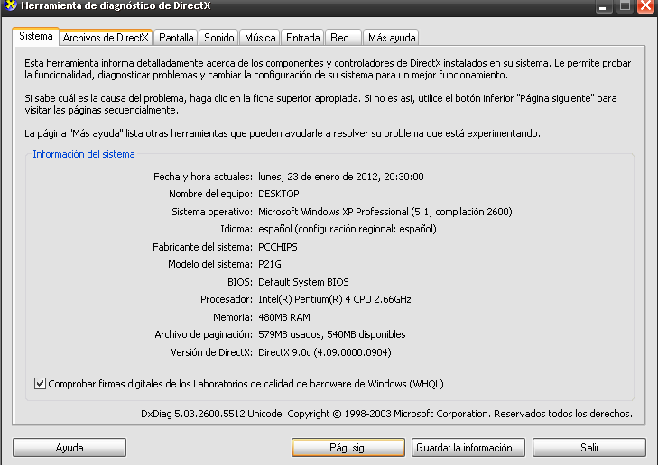Image resolution: width=658 pixels, height=465 pixels.
Task: Click the Ayuda button
Action: tap(70, 447)
